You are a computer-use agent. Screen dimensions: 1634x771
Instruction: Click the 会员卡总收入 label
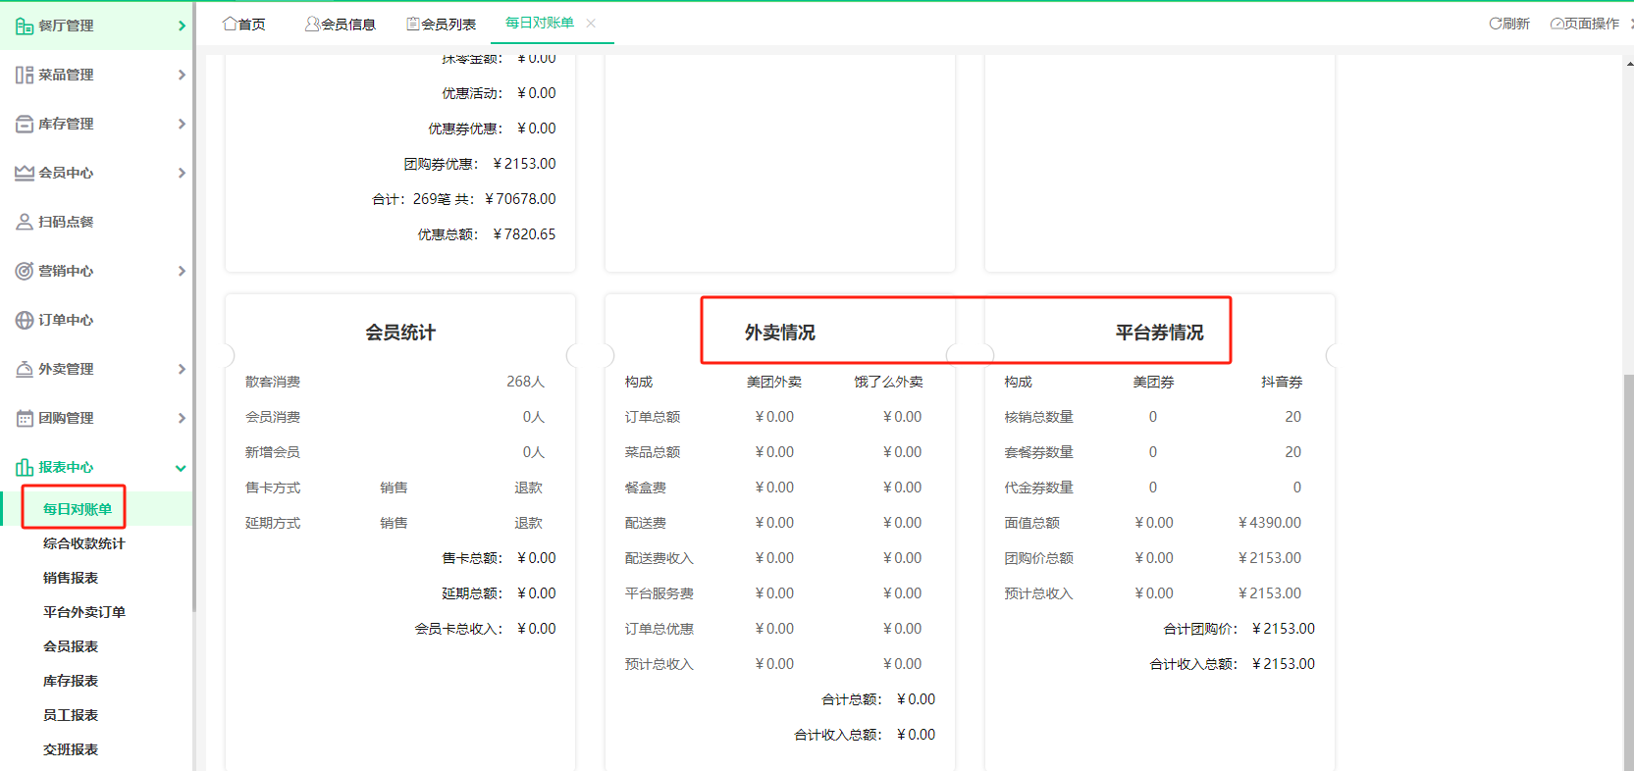[458, 629]
